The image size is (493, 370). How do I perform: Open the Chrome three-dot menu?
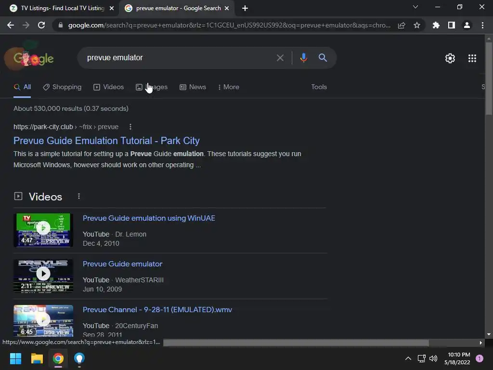click(482, 25)
